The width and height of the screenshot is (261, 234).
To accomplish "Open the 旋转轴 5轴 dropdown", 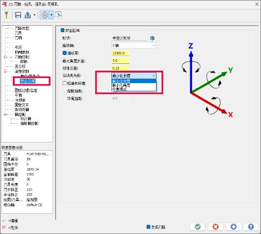I will tap(134, 46).
